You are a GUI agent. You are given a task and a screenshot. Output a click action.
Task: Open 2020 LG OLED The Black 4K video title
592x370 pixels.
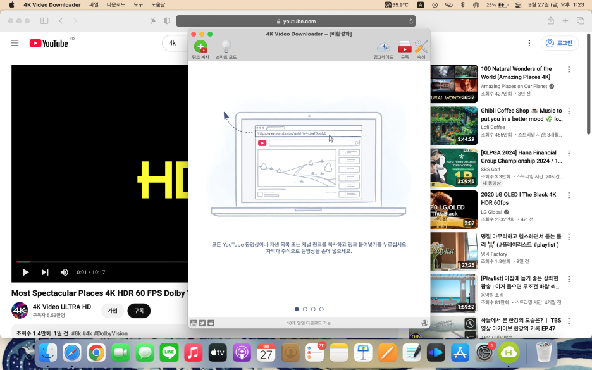click(x=519, y=199)
